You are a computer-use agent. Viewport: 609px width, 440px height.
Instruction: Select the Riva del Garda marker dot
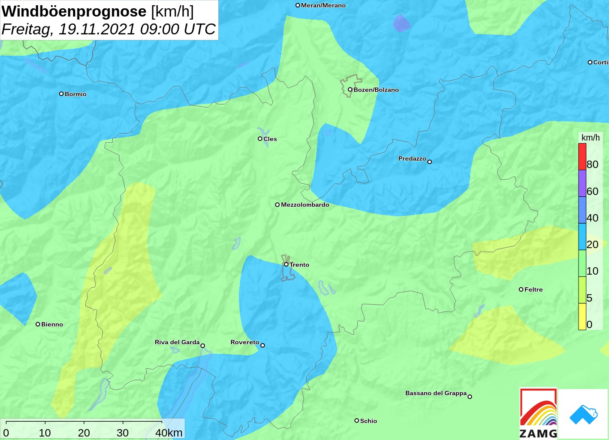(203, 346)
